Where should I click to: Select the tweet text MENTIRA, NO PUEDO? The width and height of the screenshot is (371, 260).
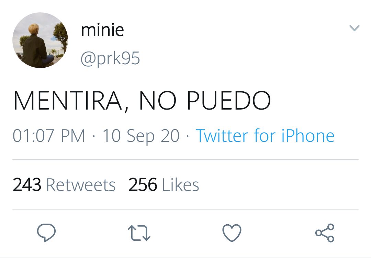point(142,101)
